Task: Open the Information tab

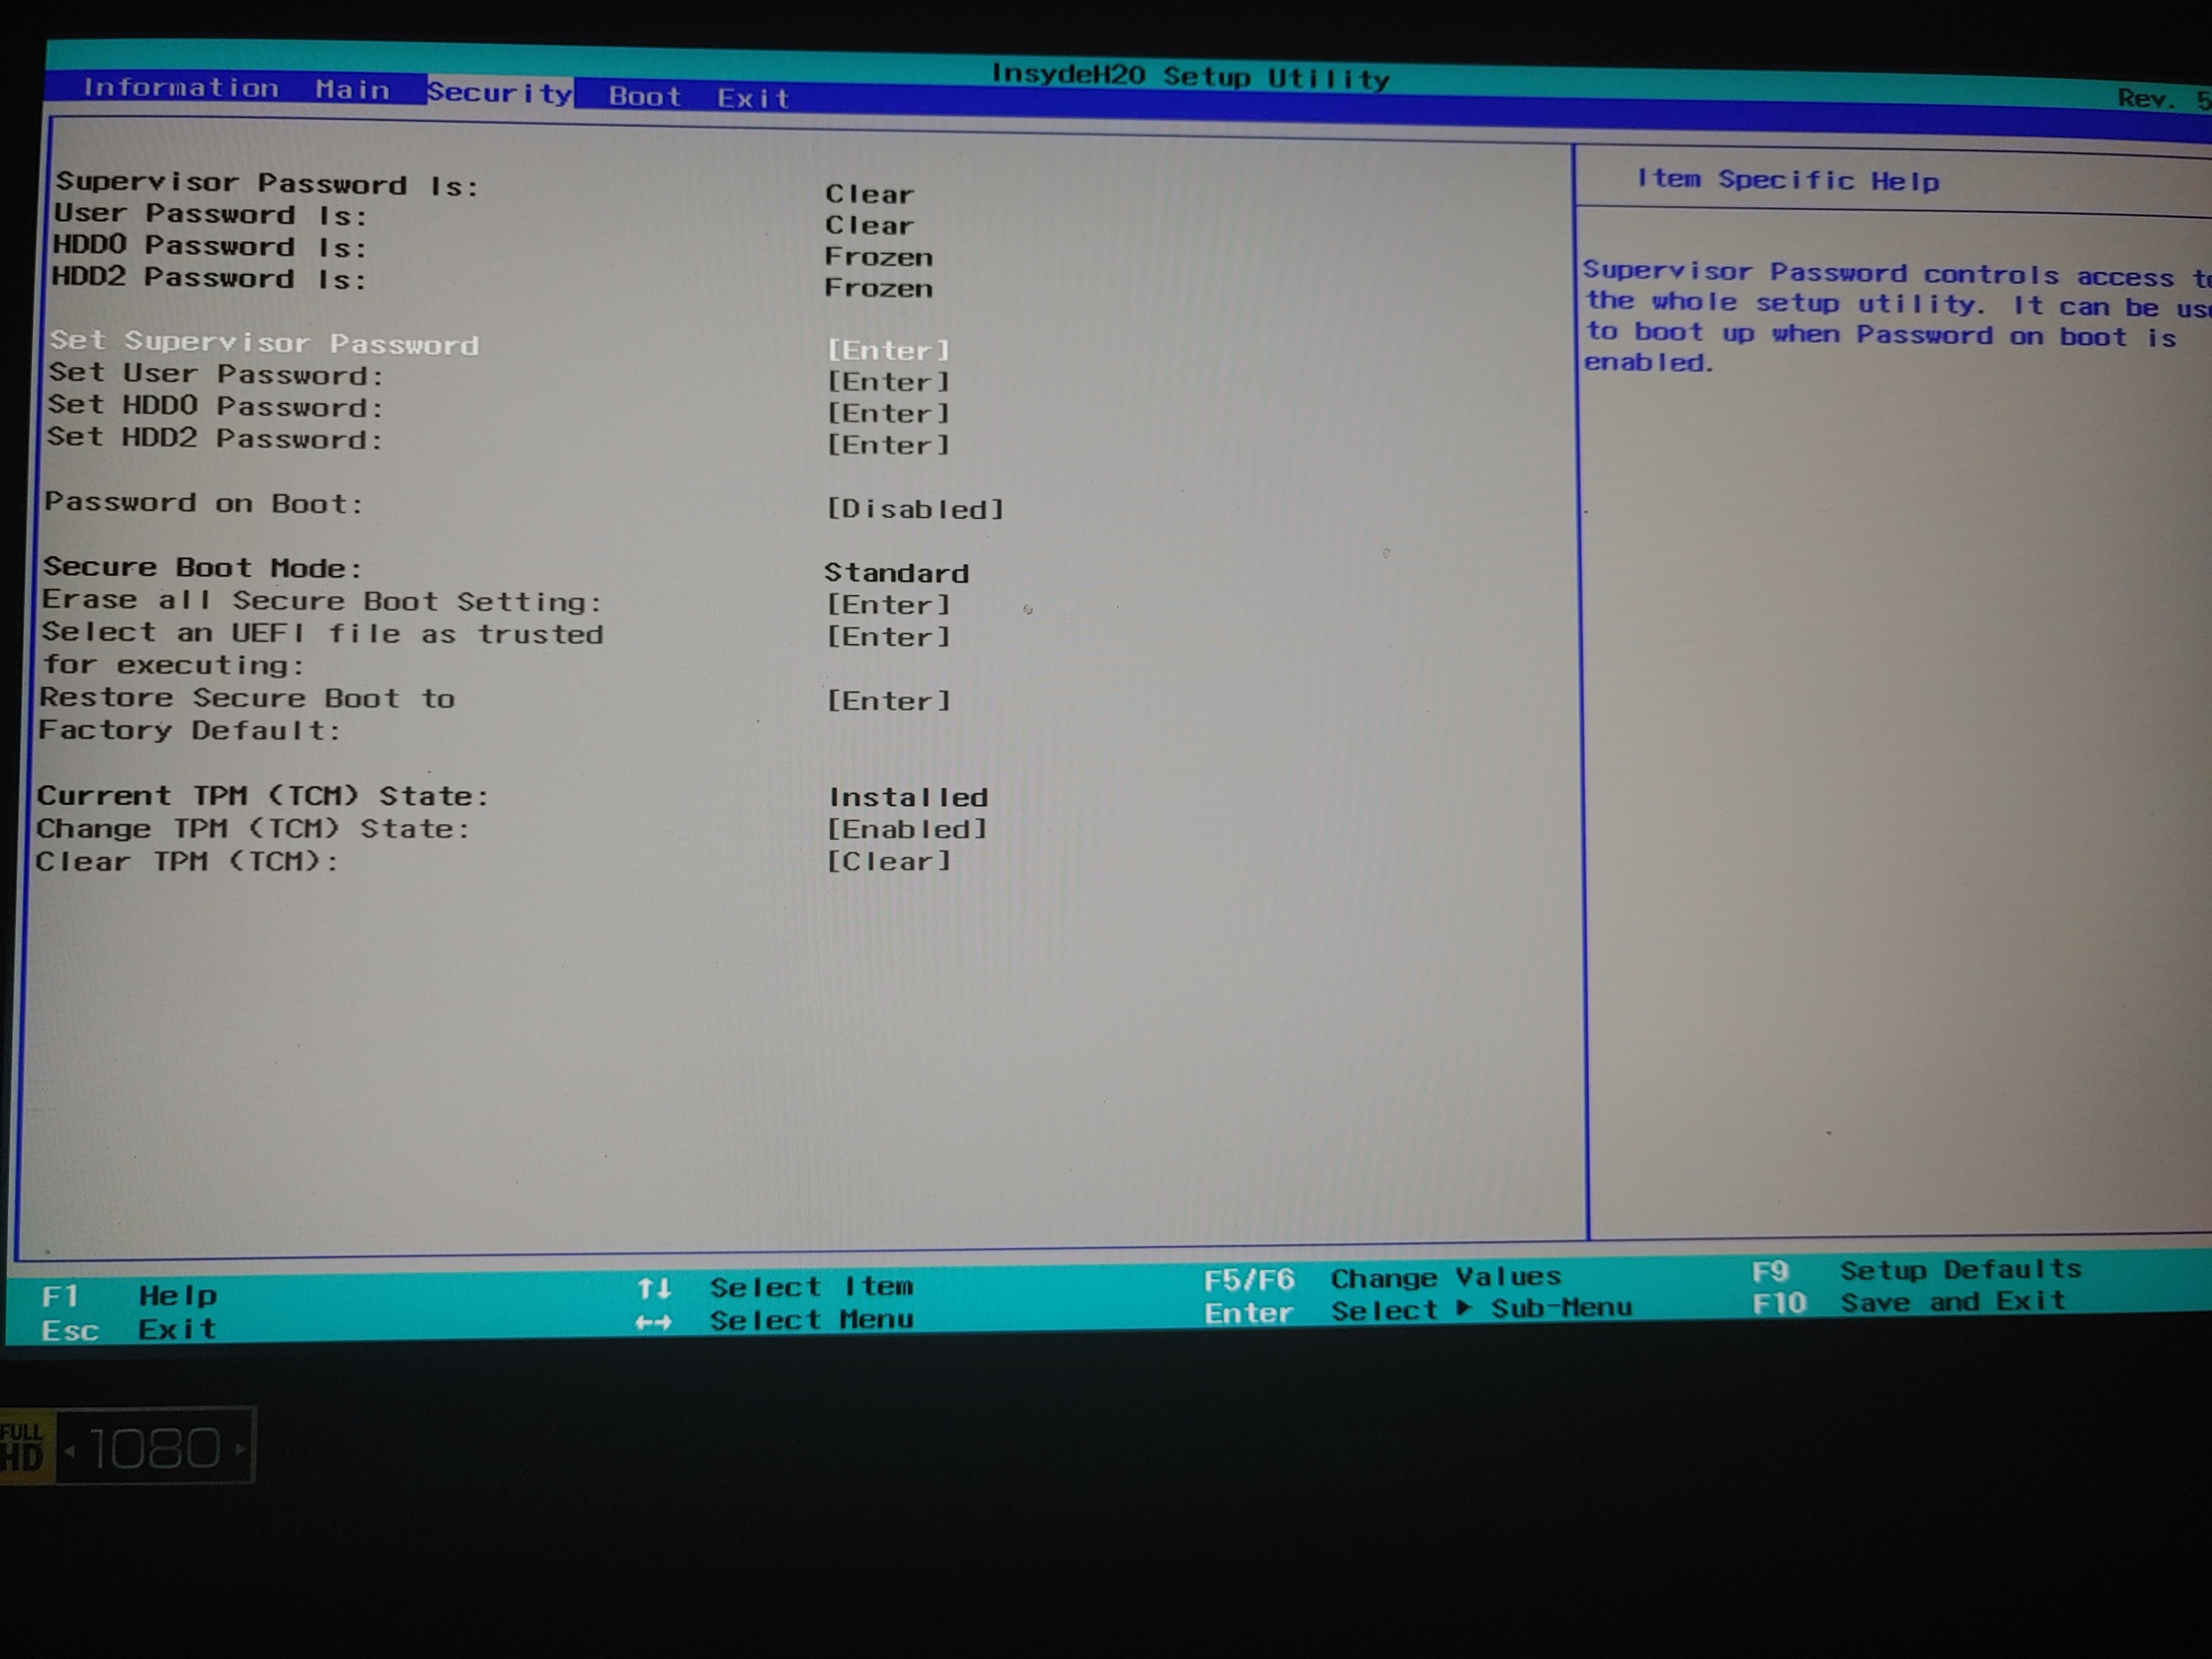Action: pos(181,88)
